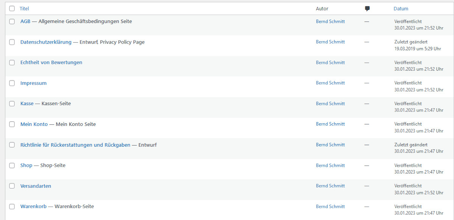Edit the Mein Konto page
Viewport: 454px width, 220px height.
pos(34,124)
